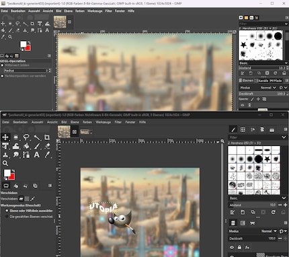Select the Zoom tool in the upper window
289x257 pixels.
10,37
